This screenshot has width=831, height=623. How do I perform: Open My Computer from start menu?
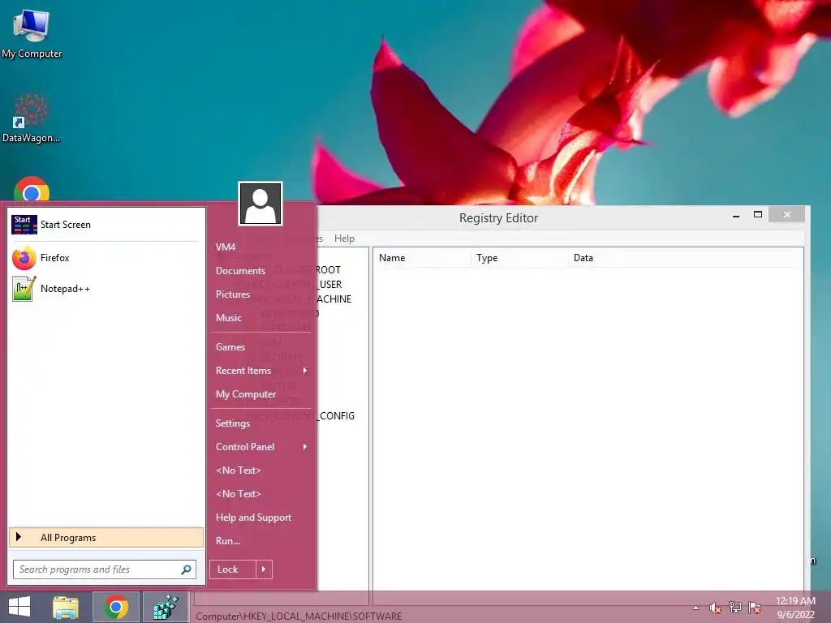point(246,394)
